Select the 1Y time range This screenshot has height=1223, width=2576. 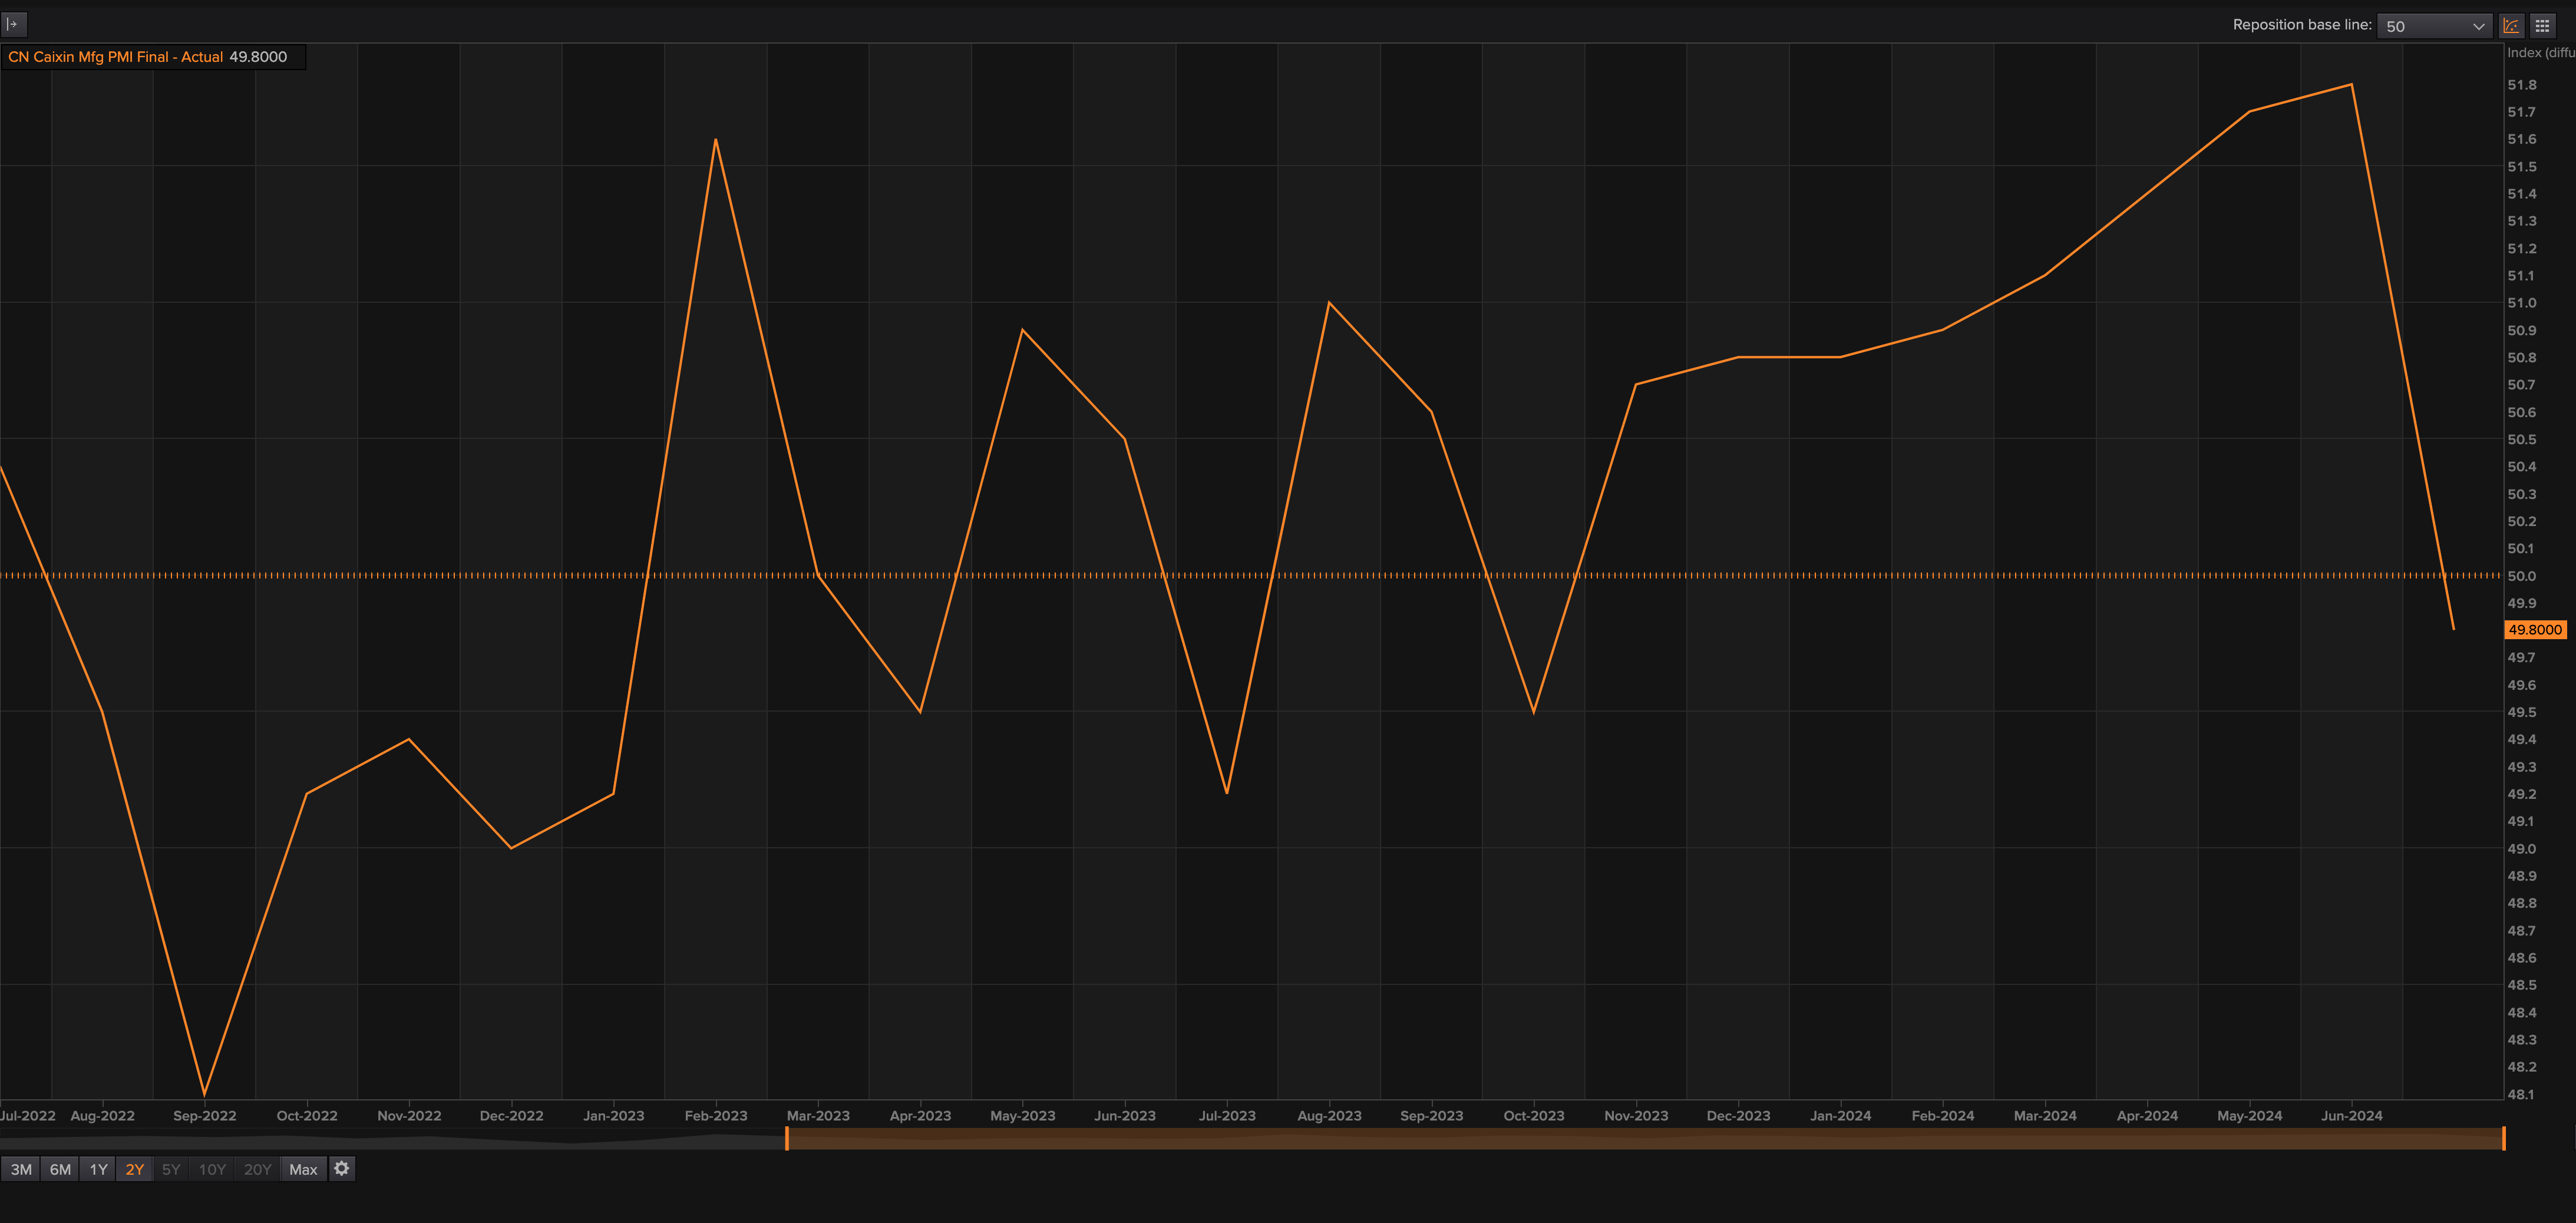(x=98, y=1169)
